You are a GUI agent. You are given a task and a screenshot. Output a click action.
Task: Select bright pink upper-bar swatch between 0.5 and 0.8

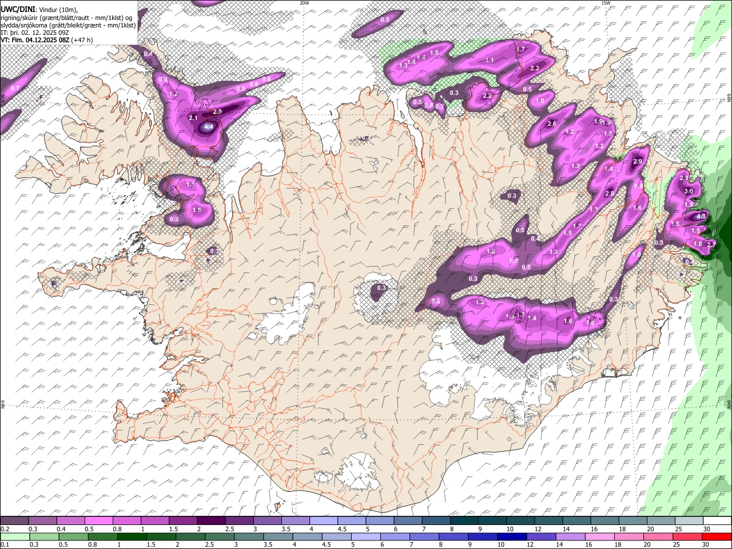point(98,520)
